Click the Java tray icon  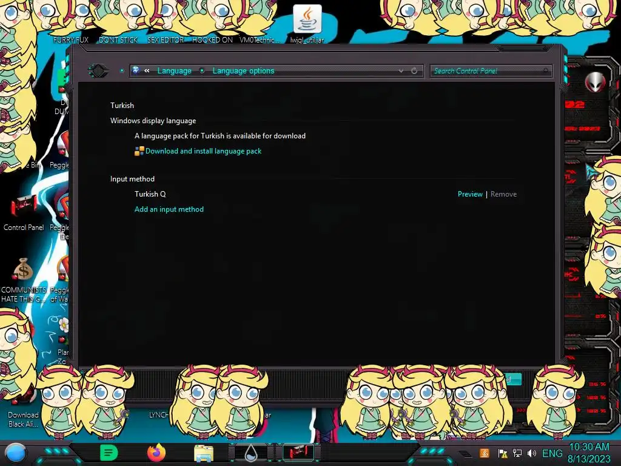tap(485, 453)
